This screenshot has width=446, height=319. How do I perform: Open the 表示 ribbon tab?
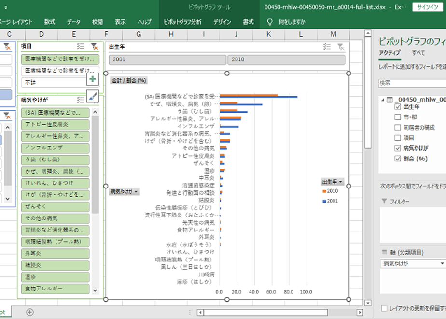click(120, 22)
